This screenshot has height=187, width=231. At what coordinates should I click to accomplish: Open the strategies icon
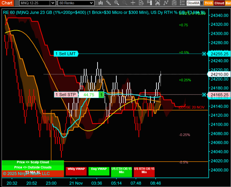174,3
